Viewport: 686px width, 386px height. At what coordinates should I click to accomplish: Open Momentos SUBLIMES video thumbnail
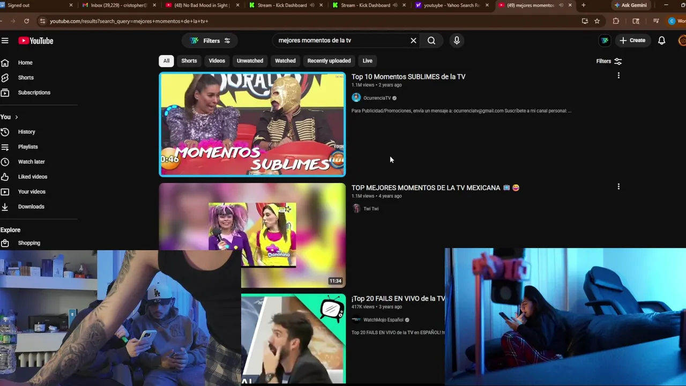coord(252,124)
